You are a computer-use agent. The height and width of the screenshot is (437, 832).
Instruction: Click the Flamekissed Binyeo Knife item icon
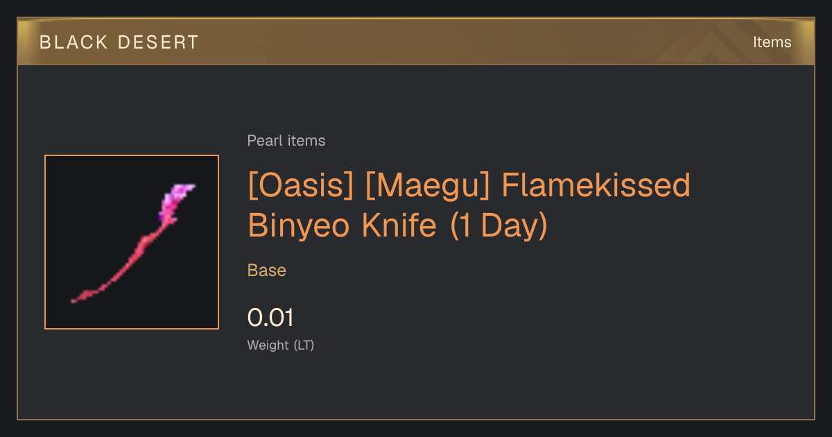(132, 242)
